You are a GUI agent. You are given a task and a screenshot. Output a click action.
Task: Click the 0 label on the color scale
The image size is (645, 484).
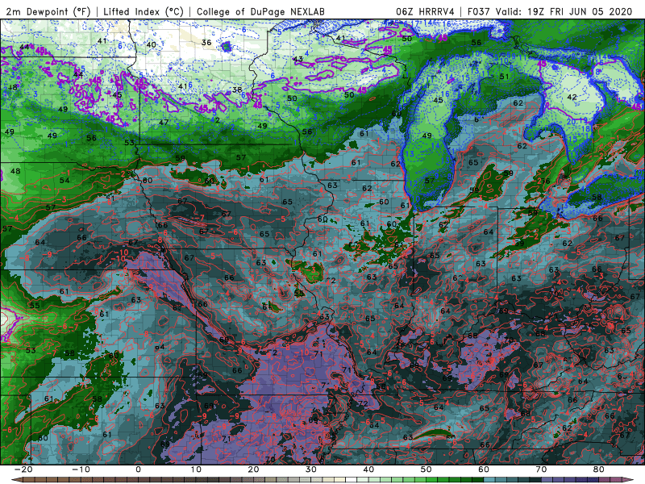tap(138, 469)
